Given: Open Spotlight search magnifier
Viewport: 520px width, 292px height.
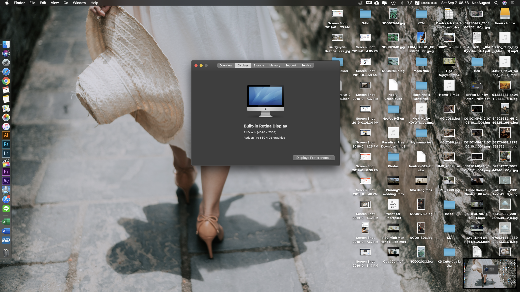Looking at the screenshot, I should coord(496,3).
